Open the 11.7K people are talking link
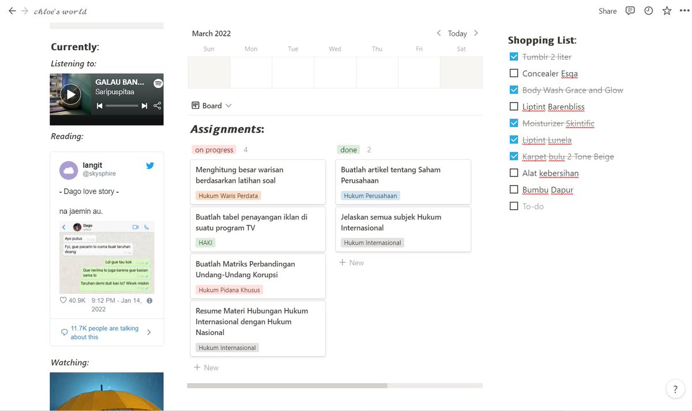The image size is (692, 411). [x=104, y=333]
